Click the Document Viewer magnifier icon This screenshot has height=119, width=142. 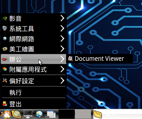coord(70,59)
